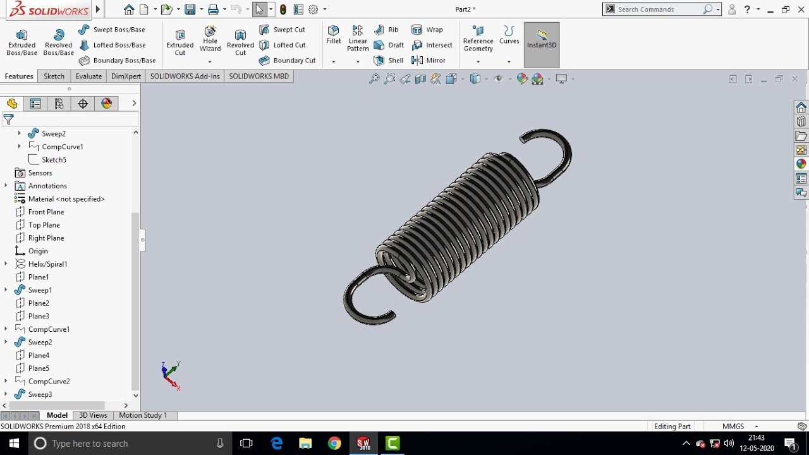Select Origin in feature tree
This screenshot has height=455, width=809.
click(32, 251)
